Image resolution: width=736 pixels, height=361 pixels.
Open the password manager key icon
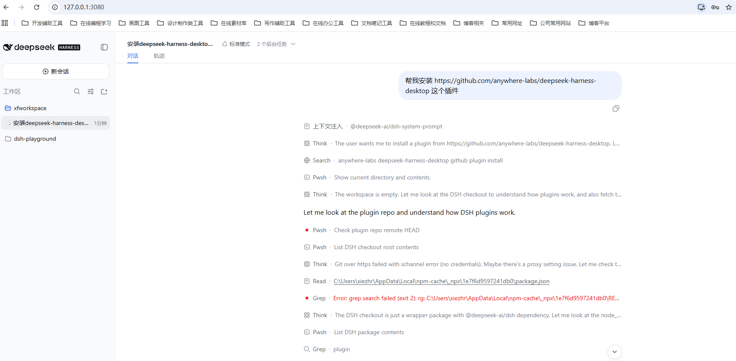click(715, 7)
